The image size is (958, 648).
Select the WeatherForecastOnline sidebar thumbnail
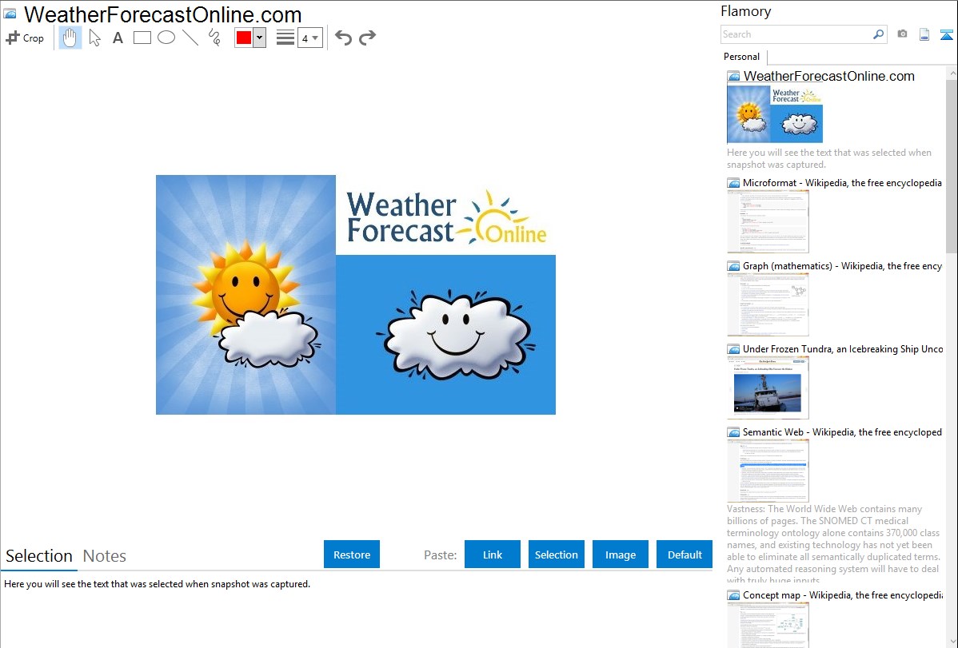click(x=775, y=114)
